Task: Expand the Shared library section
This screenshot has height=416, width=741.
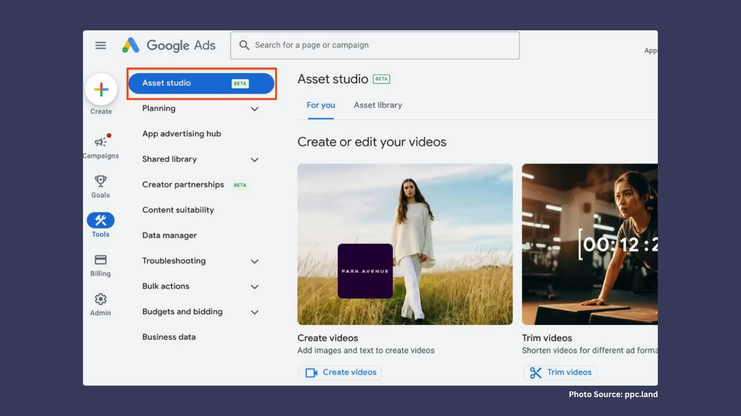Action: (254, 160)
